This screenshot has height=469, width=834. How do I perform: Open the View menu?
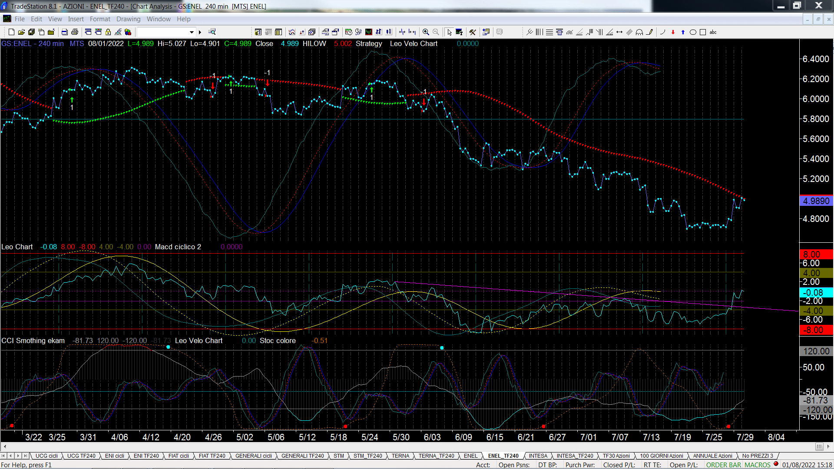55,19
